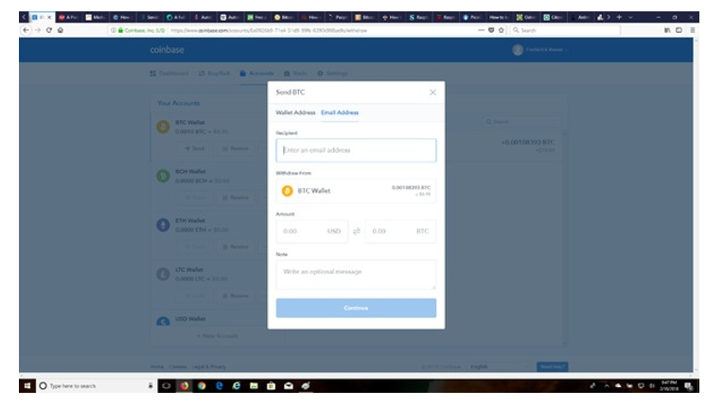Screen dimensions: 706x407
Task: Click the BTC amount field
Action: pos(400,231)
